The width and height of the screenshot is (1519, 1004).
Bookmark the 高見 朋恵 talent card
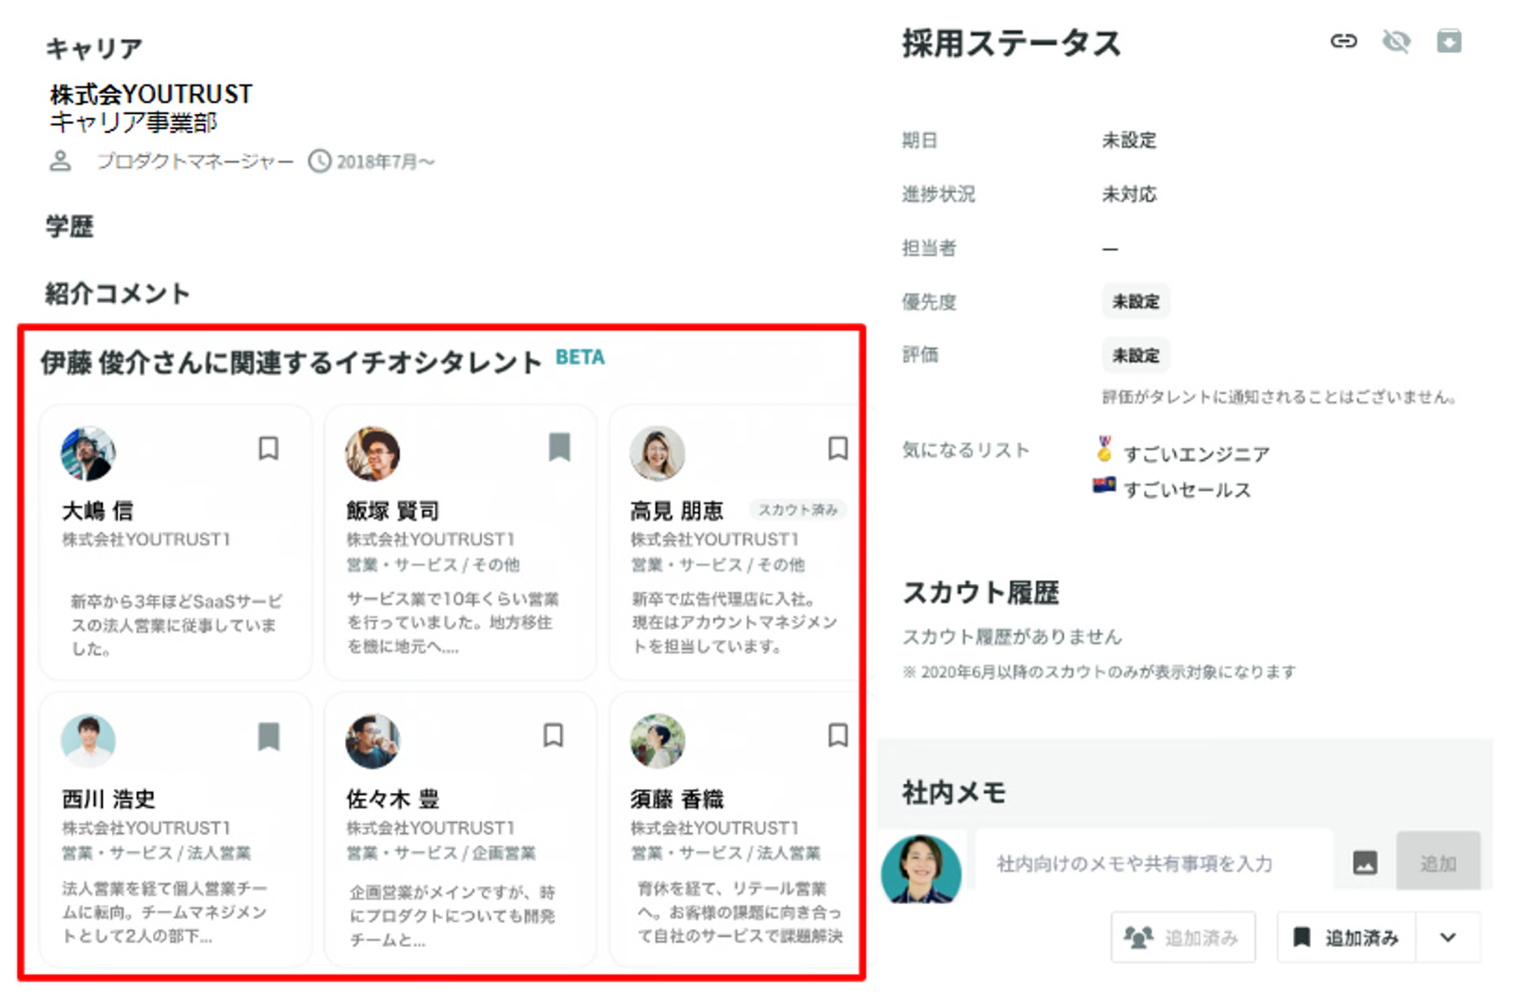tap(838, 449)
